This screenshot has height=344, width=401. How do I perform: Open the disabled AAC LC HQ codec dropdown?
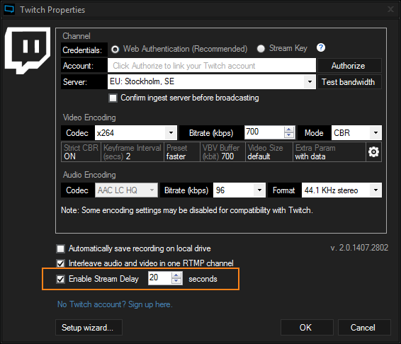pyautogui.click(x=152, y=190)
